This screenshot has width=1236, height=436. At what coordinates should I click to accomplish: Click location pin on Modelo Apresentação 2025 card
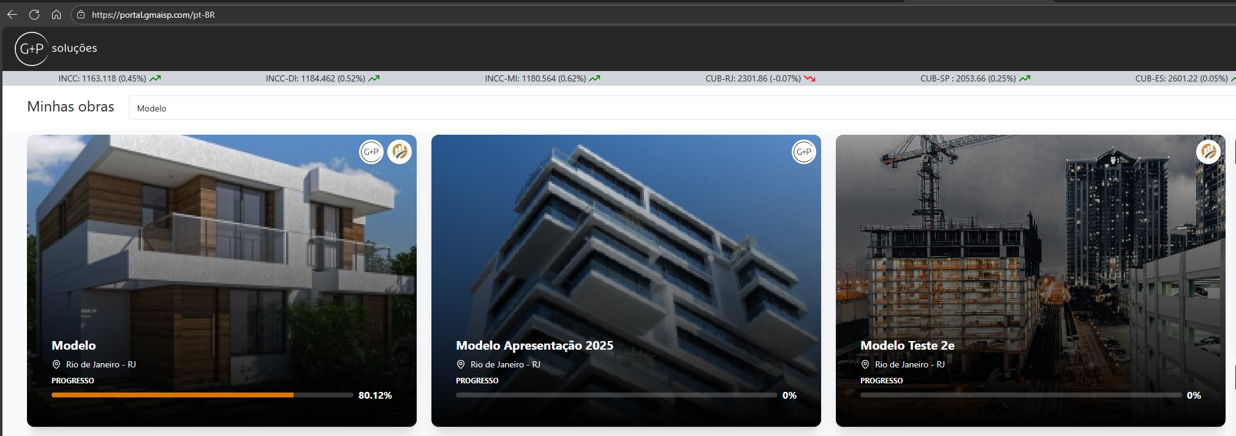[x=461, y=364]
